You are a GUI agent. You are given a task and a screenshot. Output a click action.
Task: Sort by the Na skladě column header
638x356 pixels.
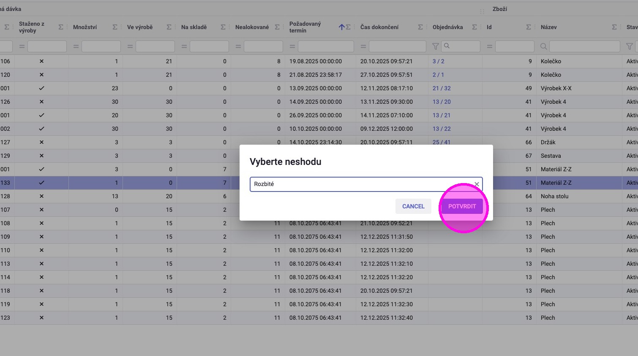point(194,27)
